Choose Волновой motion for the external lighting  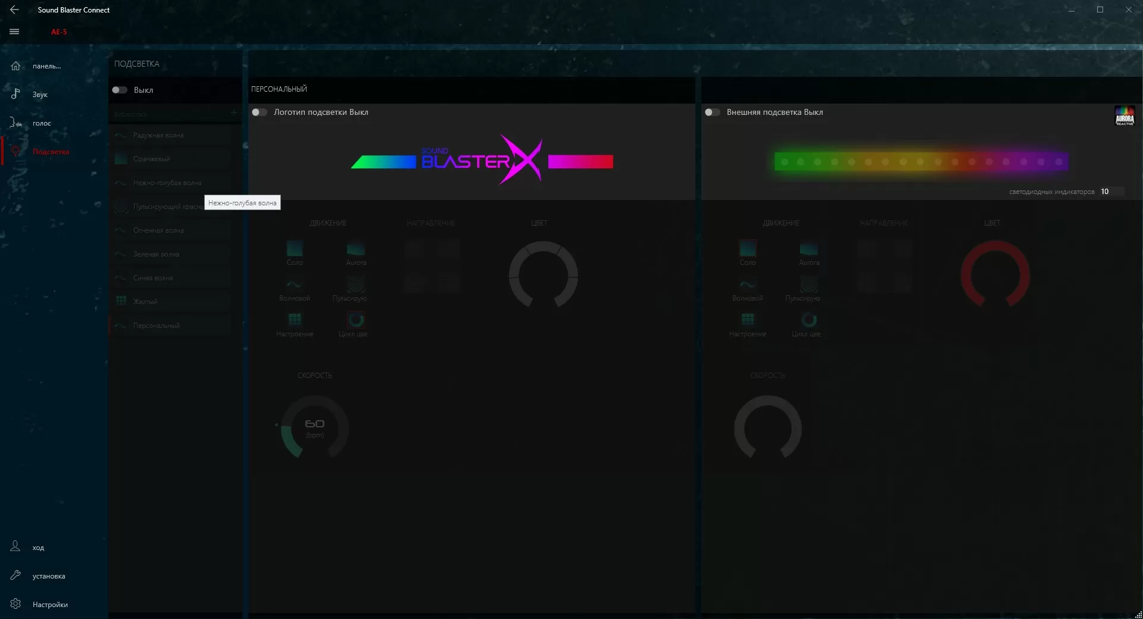(748, 289)
